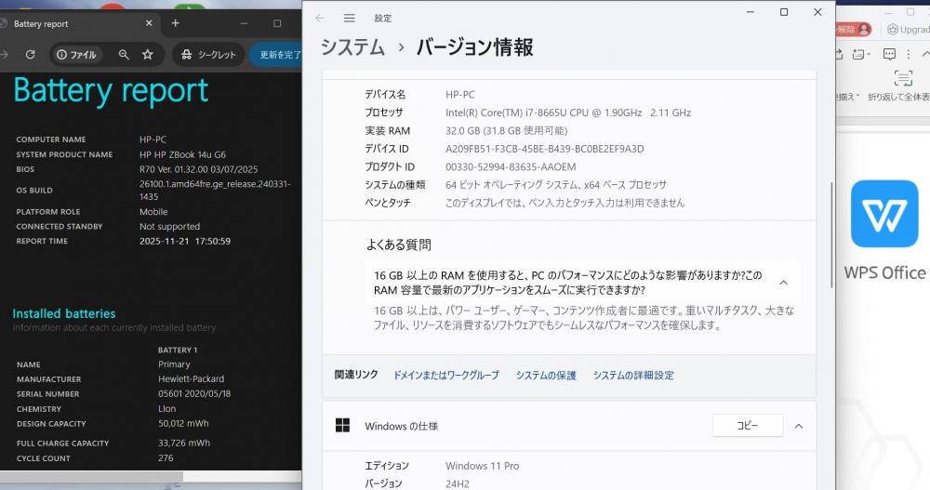Screen dimensions: 930x490
Task: Select full charge capacity 33,726 mWh
Action: (184, 443)
